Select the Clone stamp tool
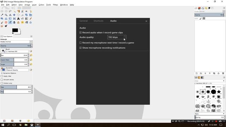 click(x=18, y=23)
